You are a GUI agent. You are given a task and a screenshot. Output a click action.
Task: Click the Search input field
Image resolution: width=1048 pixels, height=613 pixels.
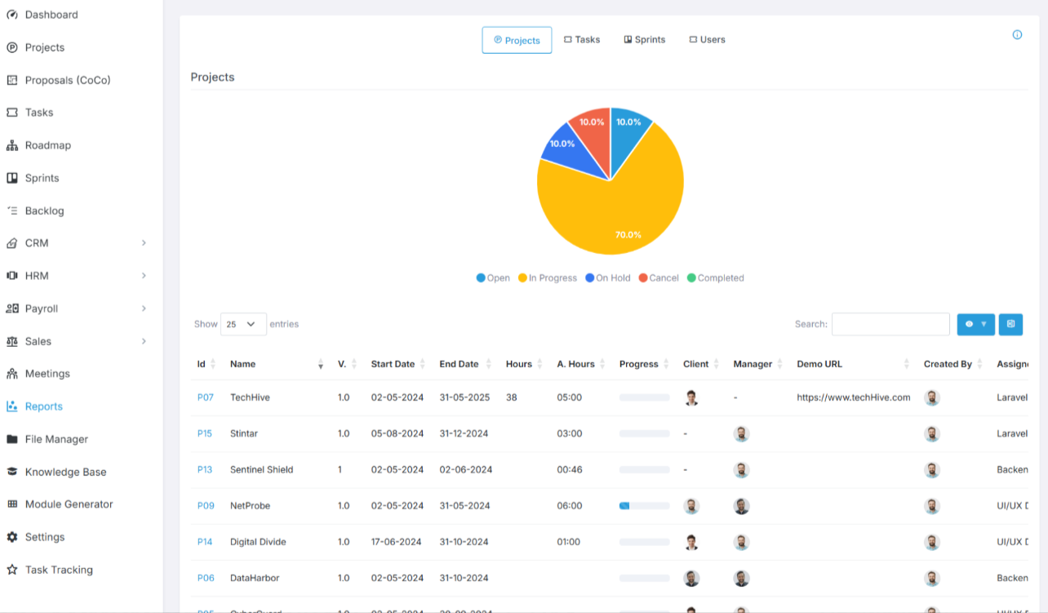pos(890,324)
